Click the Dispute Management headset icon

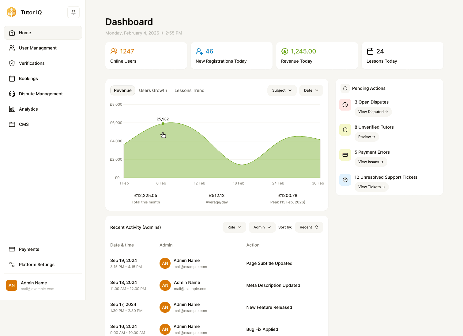coord(12,94)
